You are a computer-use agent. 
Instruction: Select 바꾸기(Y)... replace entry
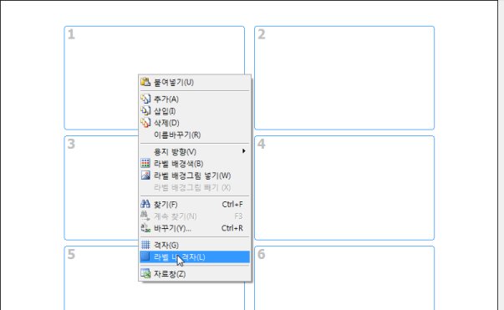point(195,228)
